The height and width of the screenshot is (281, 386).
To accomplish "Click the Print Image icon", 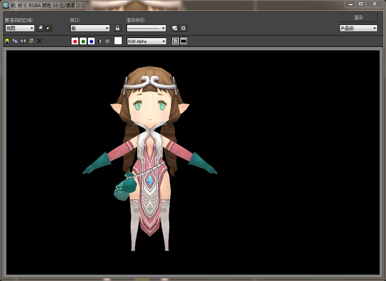I will (x=31, y=41).
